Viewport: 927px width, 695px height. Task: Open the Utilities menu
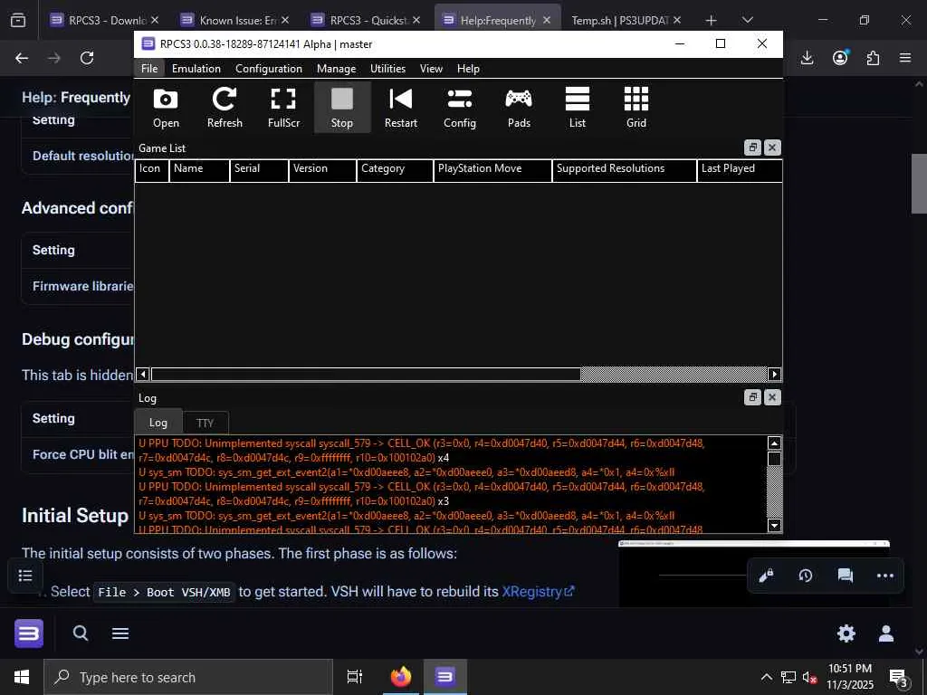(387, 69)
